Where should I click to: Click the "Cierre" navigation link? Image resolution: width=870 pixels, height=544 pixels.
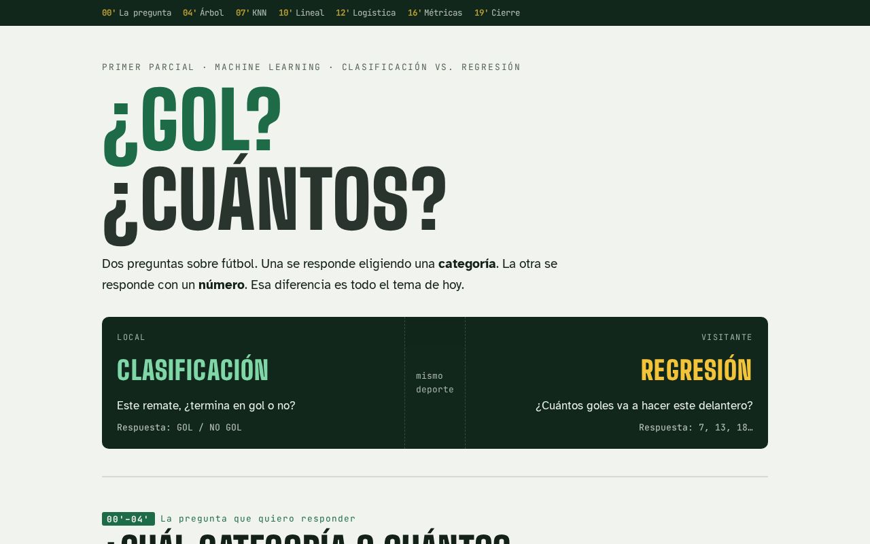click(x=497, y=13)
